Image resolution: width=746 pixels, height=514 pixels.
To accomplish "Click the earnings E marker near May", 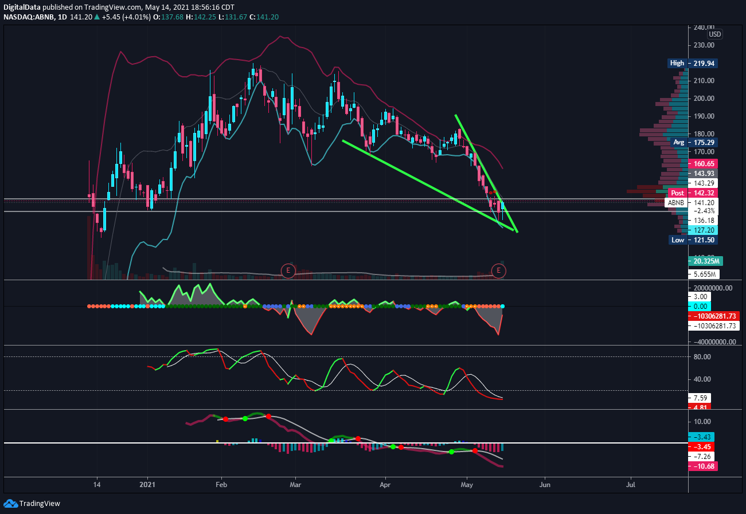I will 499,270.
